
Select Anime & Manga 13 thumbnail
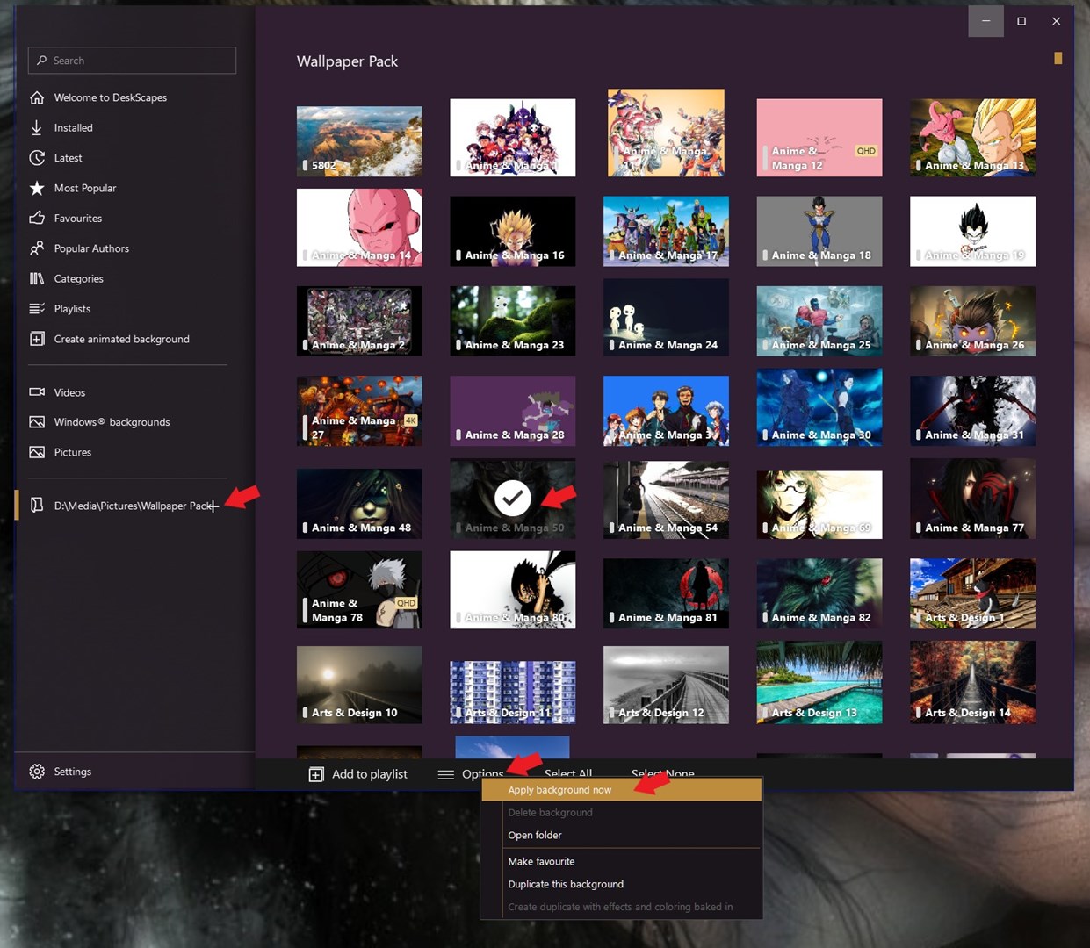point(972,138)
